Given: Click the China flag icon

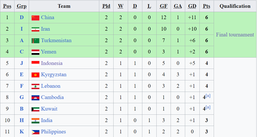Looking at the screenshot, I should tap(35, 18).
